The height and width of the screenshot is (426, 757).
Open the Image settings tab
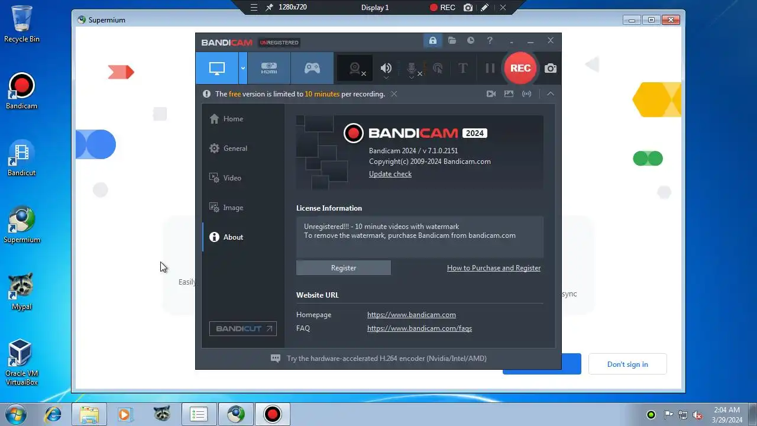point(244,208)
